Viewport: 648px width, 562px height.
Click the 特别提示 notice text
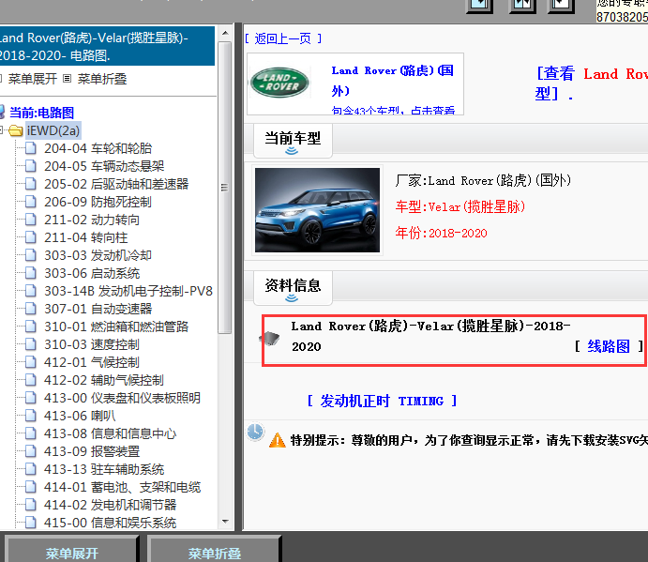(469, 440)
